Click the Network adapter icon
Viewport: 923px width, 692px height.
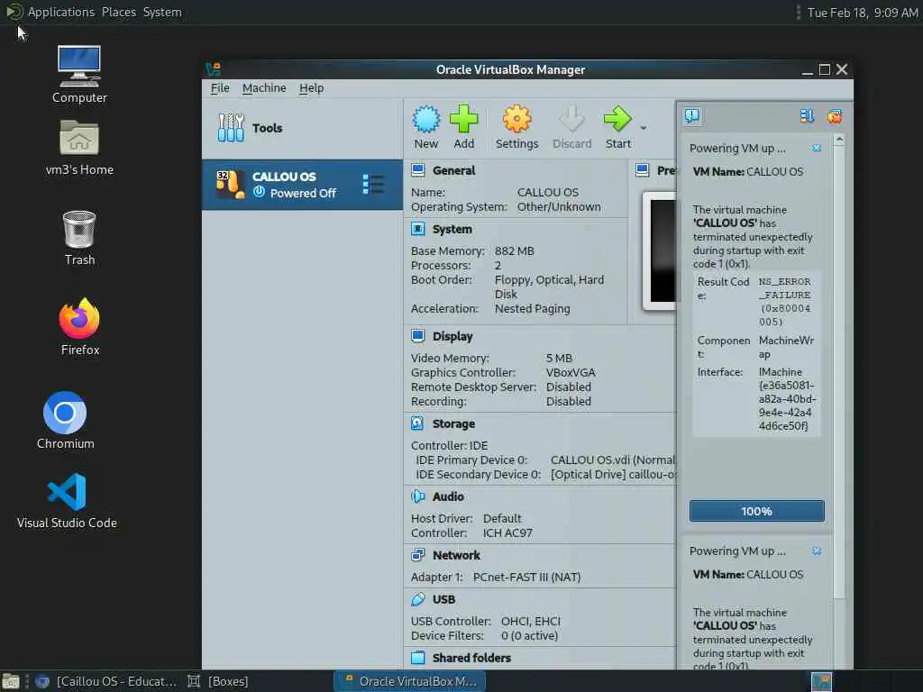418,555
